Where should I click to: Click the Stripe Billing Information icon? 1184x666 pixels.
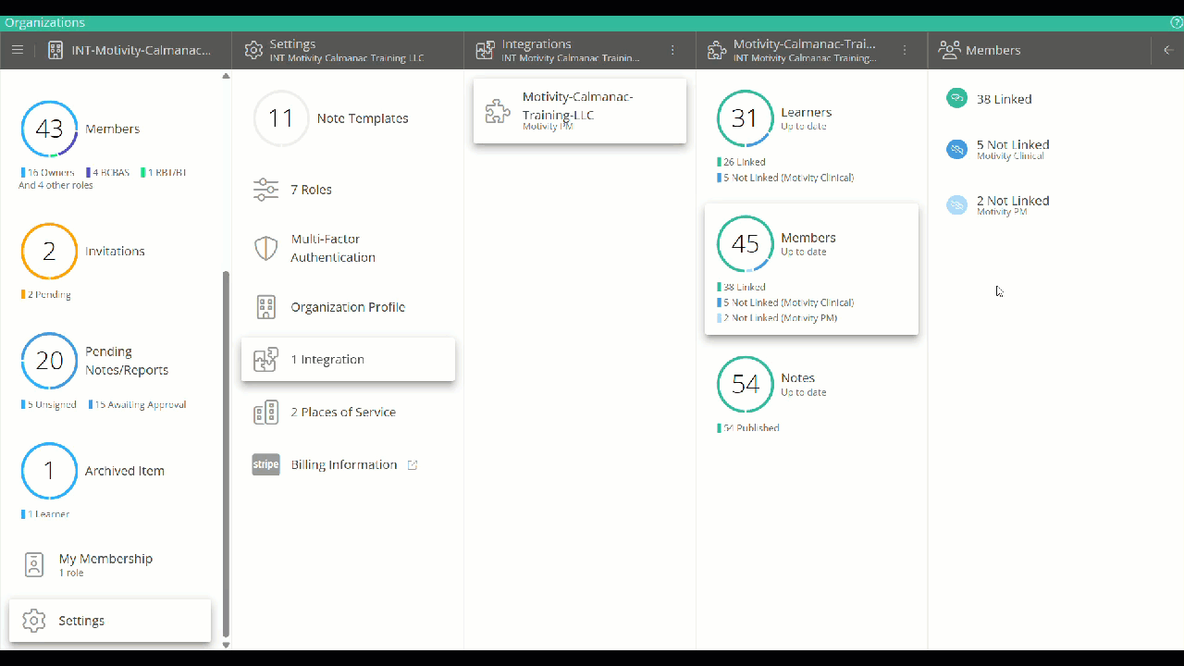265,464
